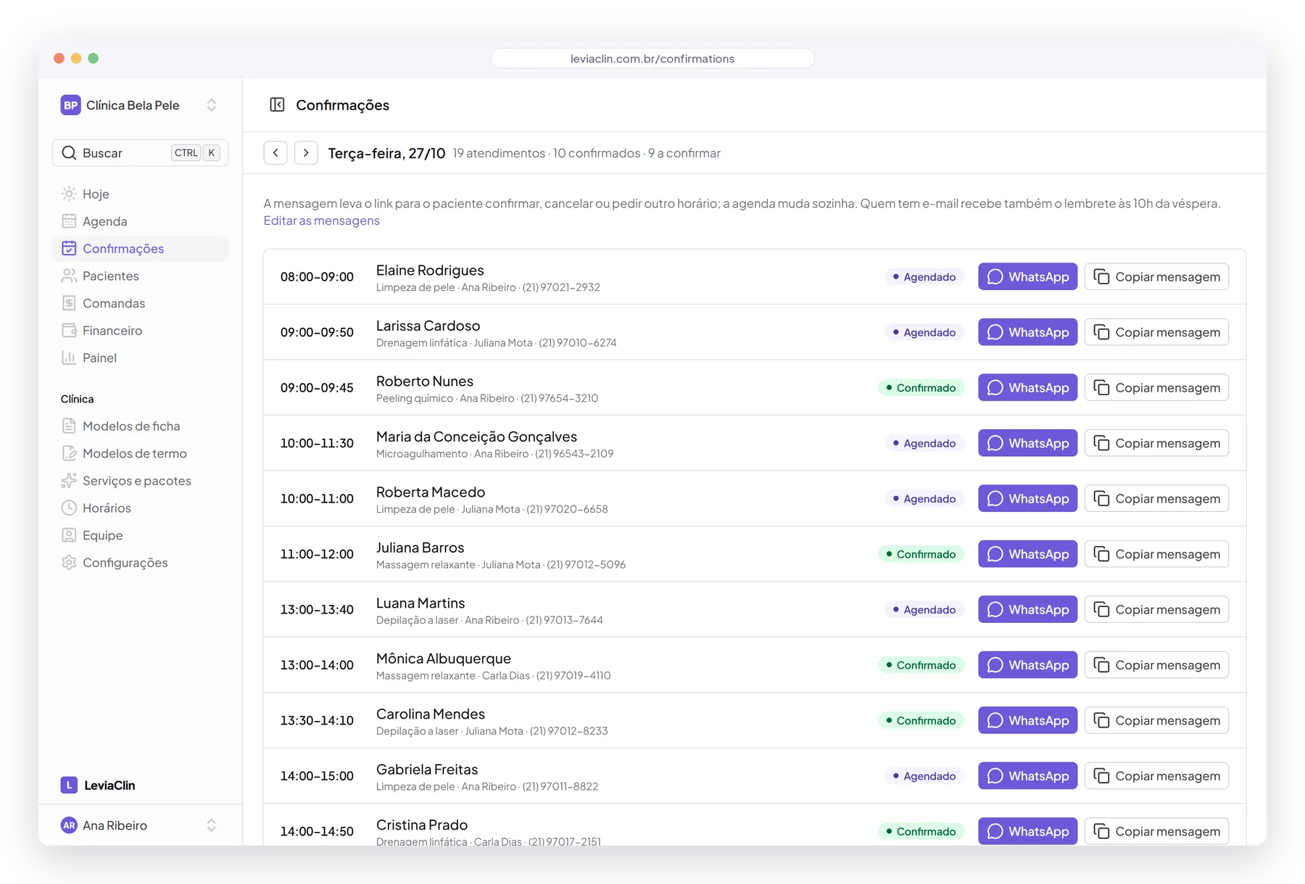Click the search magnifier icon in Buscar
1305x884 pixels.
[x=69, y=153]
